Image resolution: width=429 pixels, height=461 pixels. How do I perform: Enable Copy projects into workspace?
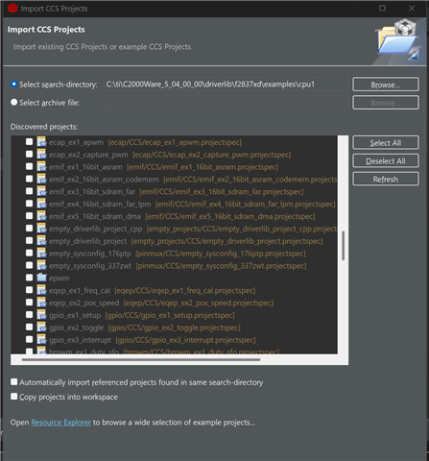coord(13,397)
